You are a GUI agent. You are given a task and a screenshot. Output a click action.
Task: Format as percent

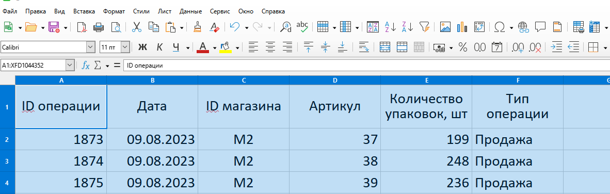463,47
